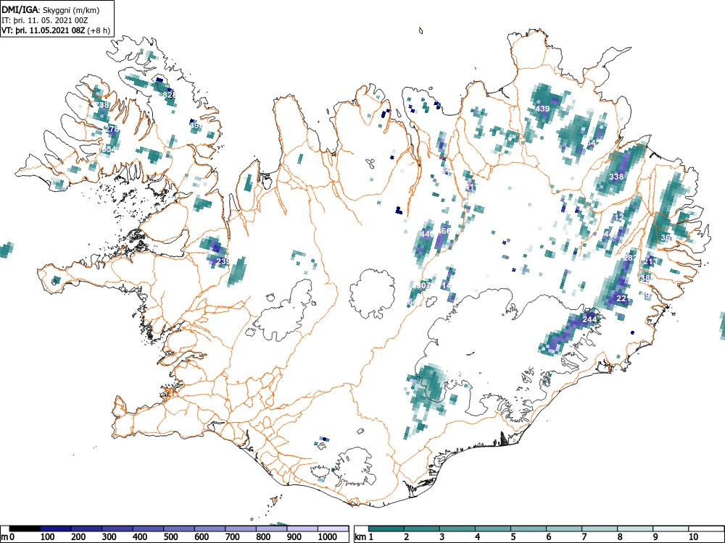
Task: Click the visibility value '828' in the Westfjords
Action: [170, 95]
